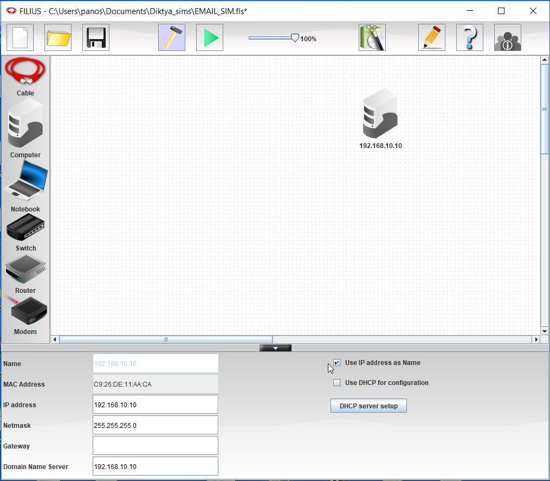Edit the Domain Name Server field
The image size is (550, 481).
tap(156, 466)
